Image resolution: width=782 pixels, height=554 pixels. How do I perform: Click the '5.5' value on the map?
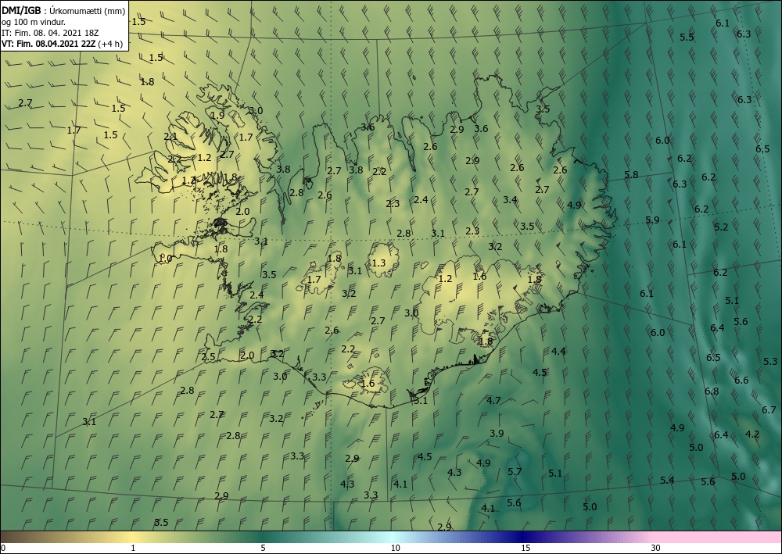tap(687, 38)
